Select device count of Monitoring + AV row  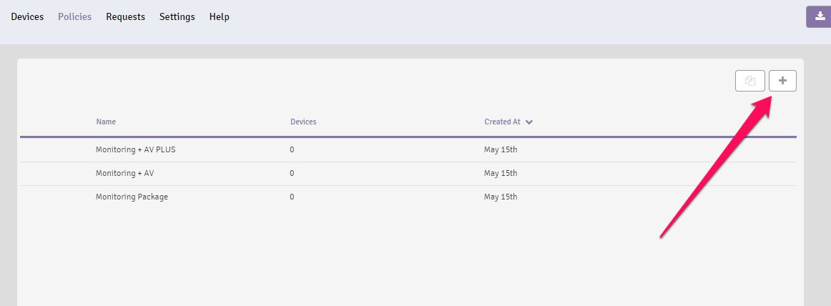[x=292, y=173]
